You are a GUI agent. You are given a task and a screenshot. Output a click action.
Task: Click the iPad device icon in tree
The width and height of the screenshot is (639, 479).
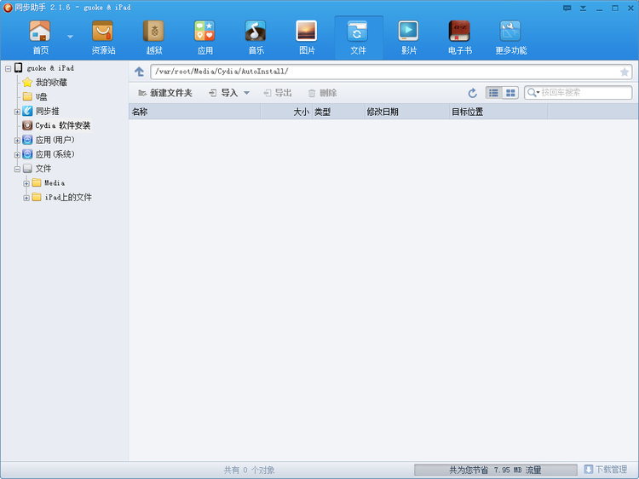point(19,67)
